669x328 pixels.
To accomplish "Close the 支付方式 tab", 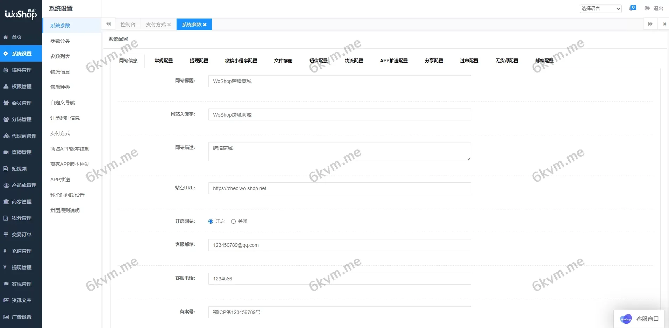I will pos(169,25).
